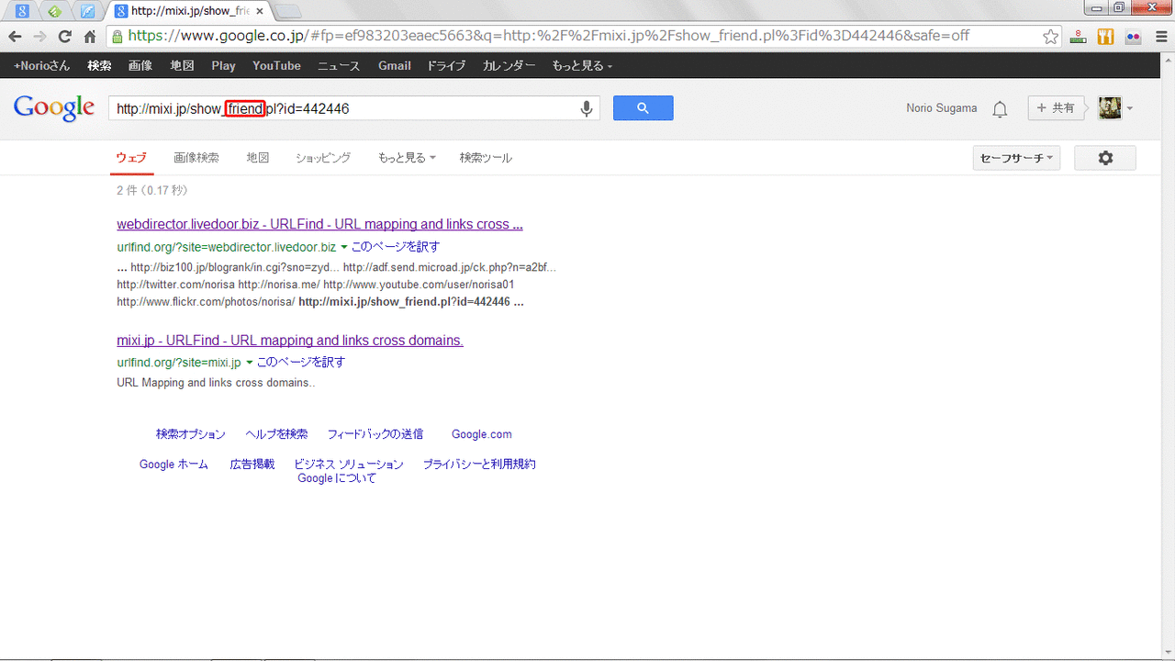Click the browser forward arrow
The image size is (1175, 661).
pyautogui.click(x=40, y=37)
